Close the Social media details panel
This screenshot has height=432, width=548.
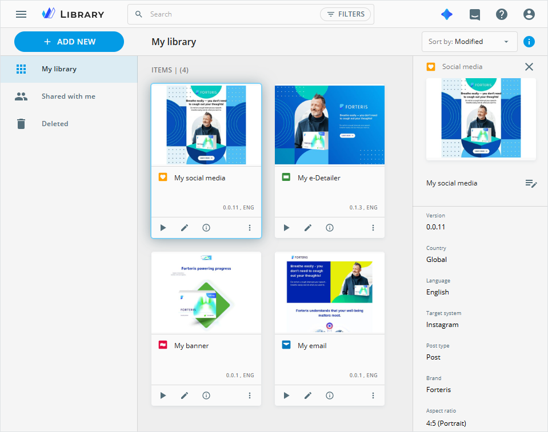pos(529,67)
